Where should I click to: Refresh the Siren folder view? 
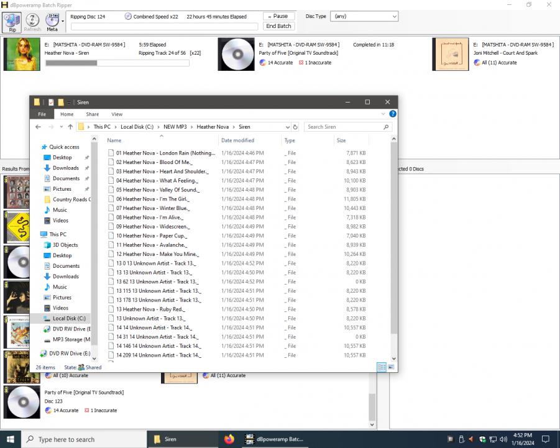click(x=295, y=127)
